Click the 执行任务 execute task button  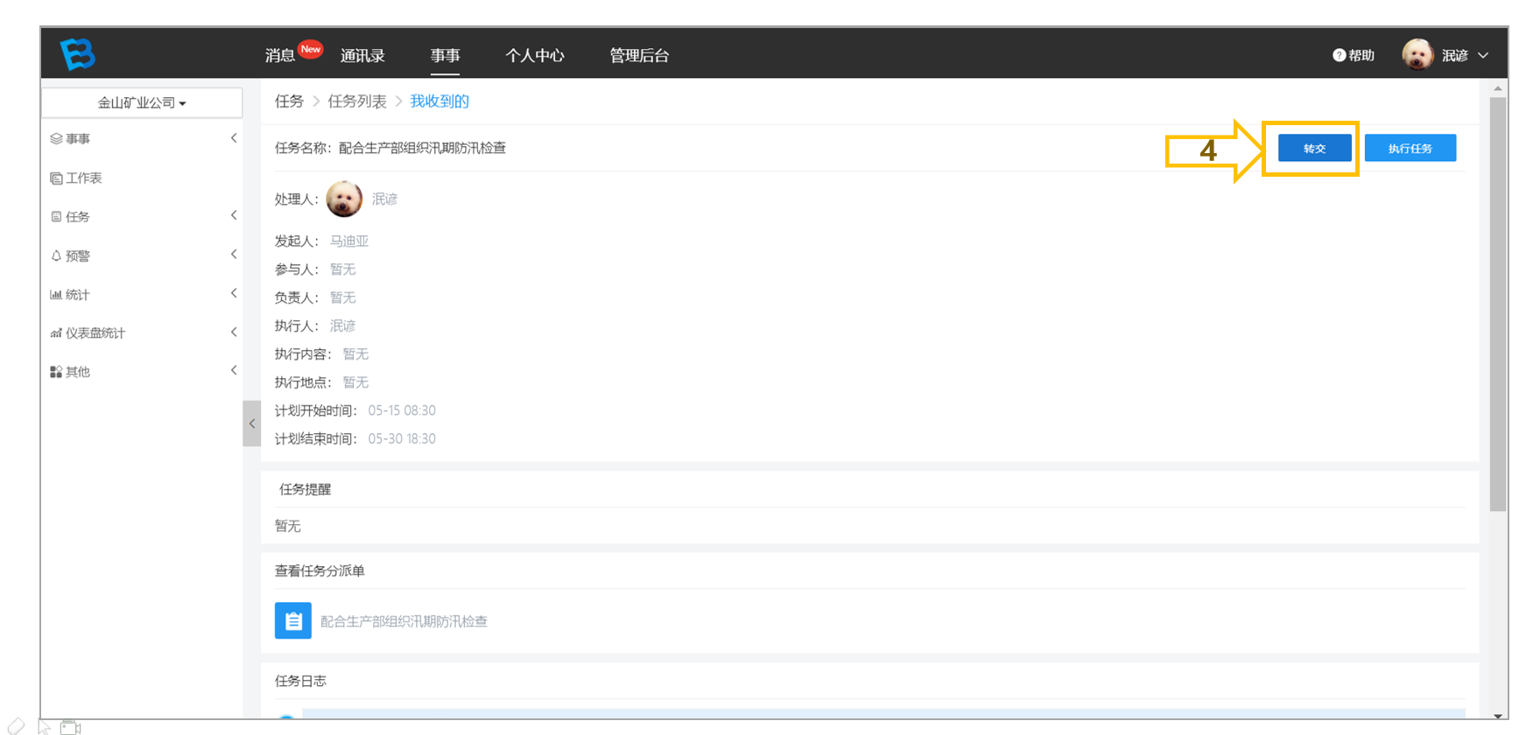[1410, 148]
